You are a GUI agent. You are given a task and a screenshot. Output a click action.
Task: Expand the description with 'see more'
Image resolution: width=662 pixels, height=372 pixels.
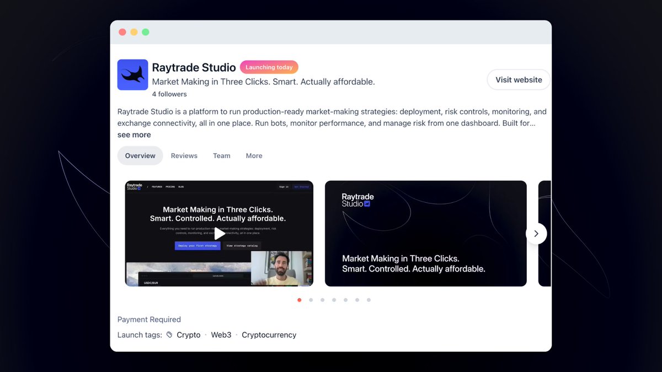[x=134, y=134]
